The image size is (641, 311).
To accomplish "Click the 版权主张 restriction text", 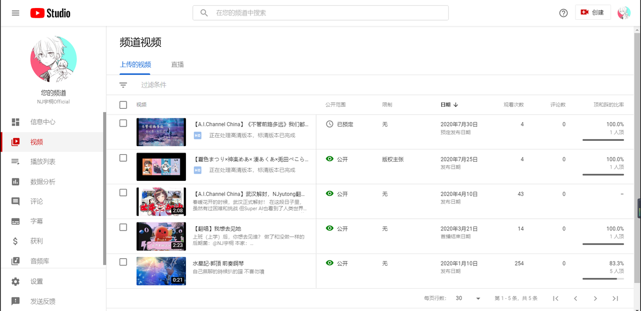I will (x=393, y=159).
